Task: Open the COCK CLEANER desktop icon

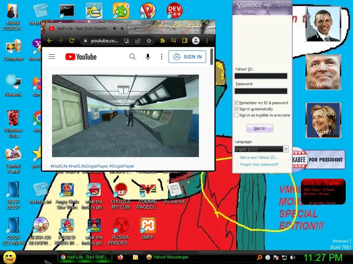Action: click(13, 231)
